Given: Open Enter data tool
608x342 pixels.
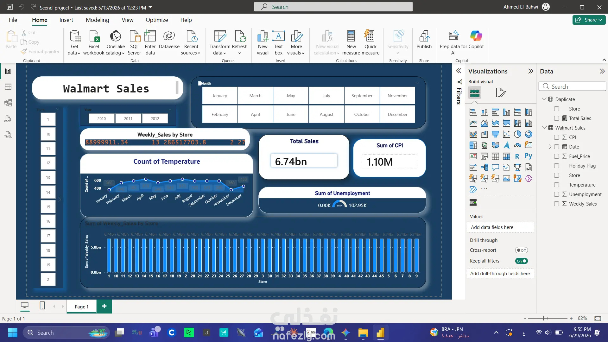Looking at the screenshot, I should tap(150, 43).
